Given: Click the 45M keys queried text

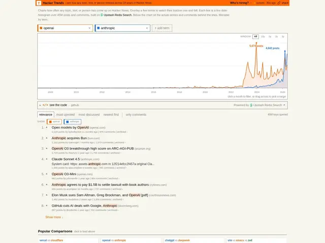Looking at the screenshot, I should pyautogui.click(x=278, y=114).
